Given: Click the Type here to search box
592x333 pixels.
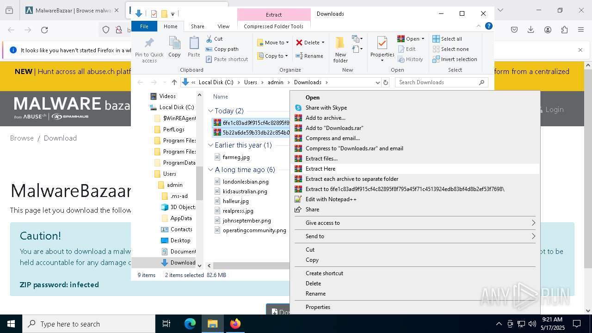Looking at the screenshot, I should (89, 324).
